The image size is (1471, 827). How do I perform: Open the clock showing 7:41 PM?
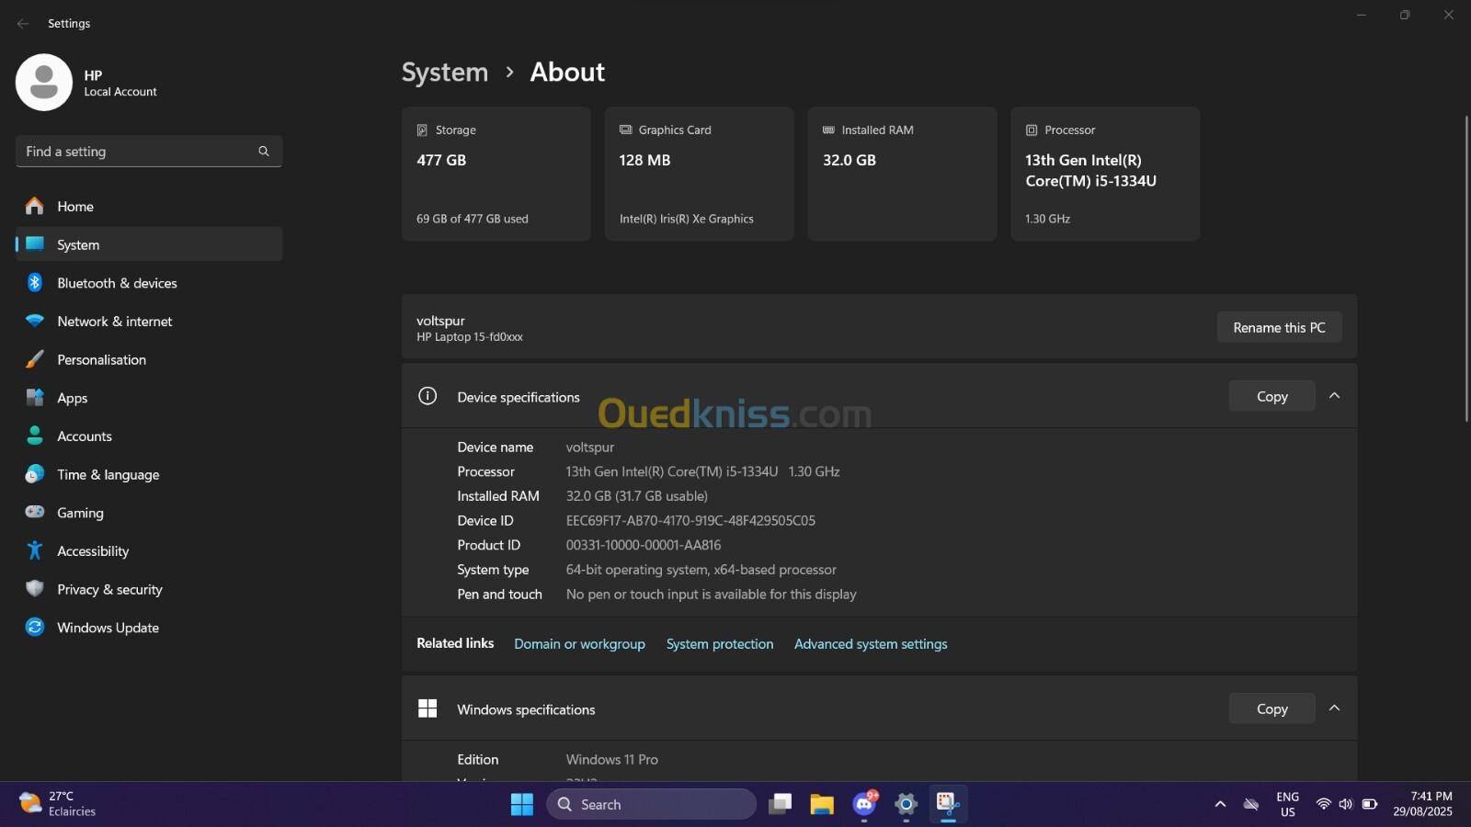[1422, 804]
